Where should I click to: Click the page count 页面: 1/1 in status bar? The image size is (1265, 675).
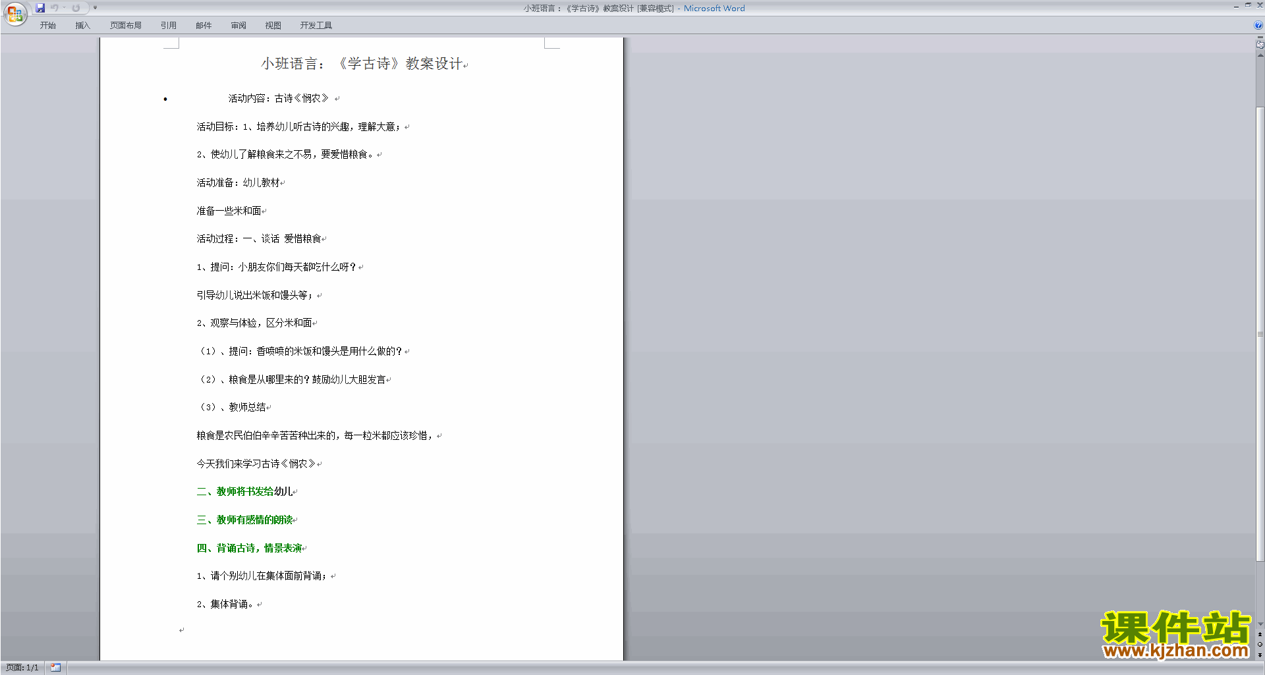click(x=22, y=668)
